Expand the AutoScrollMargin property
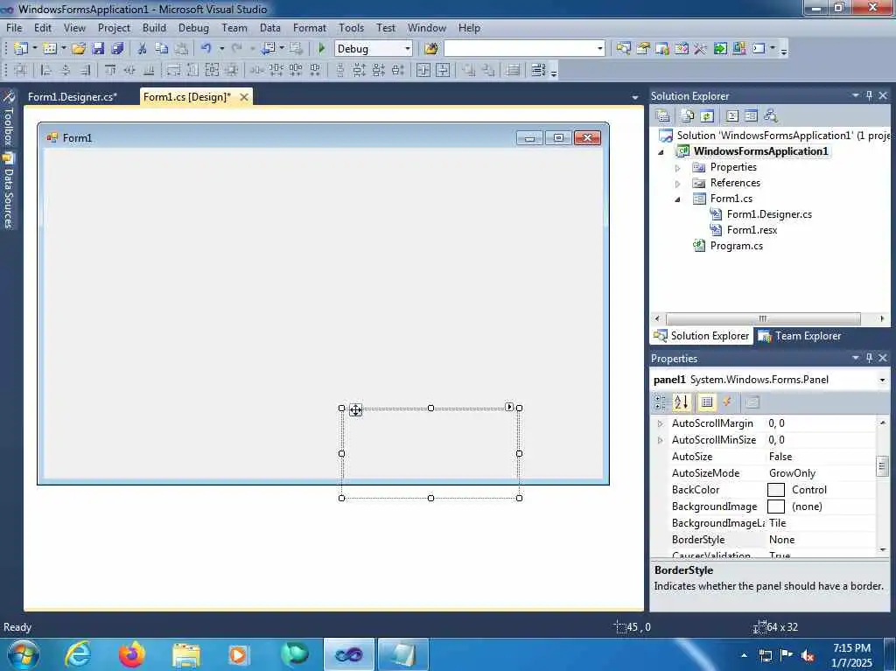Screen dimensions: 896x671 point(661,423)
